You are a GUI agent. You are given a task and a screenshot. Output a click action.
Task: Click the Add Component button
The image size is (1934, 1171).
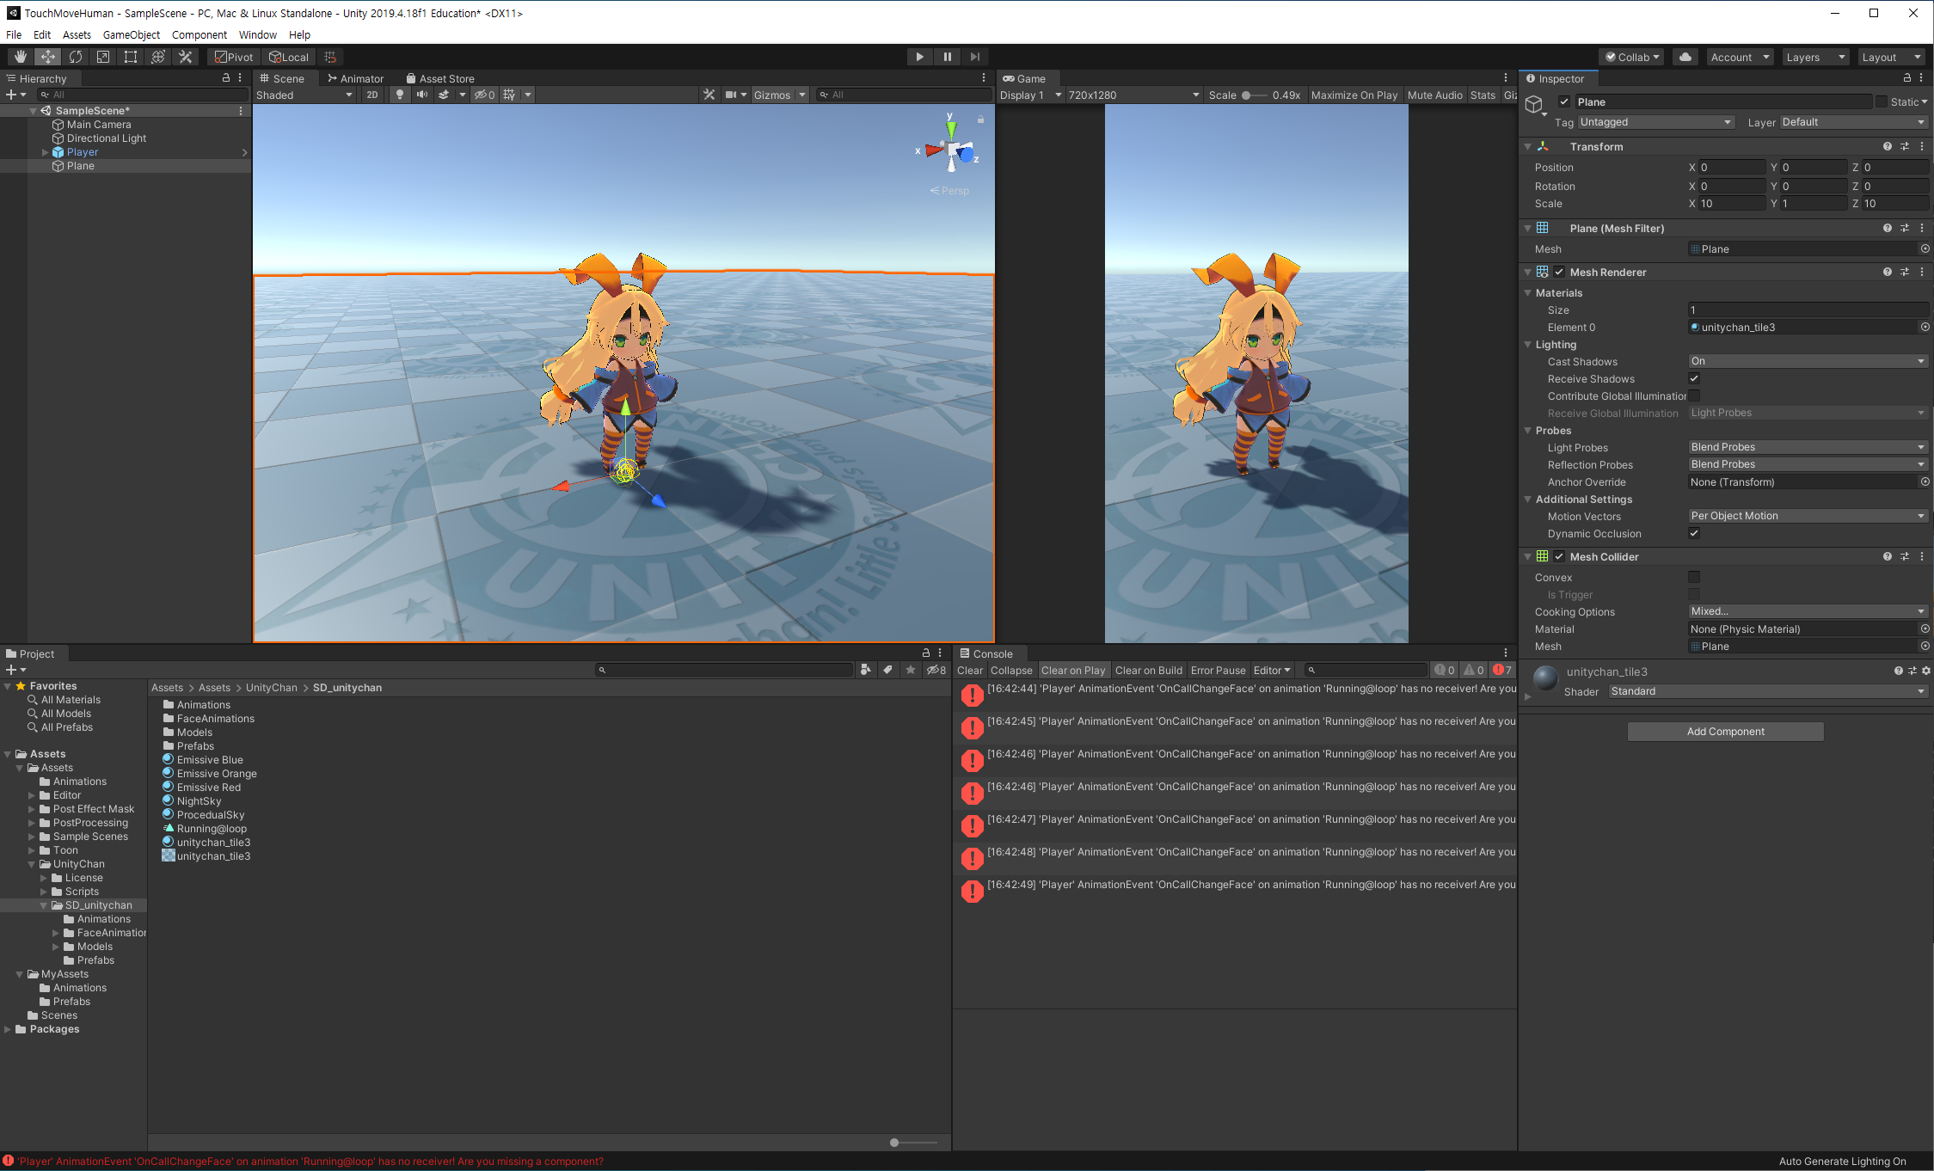tap(1724, 731)
